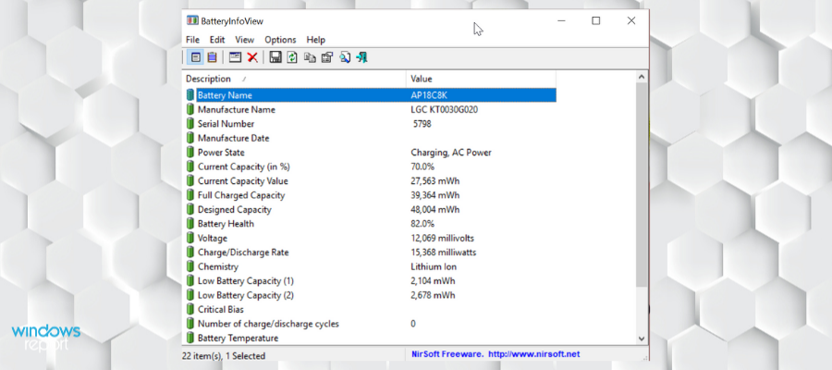Click battery icon of Critical Bias row
Image resolution: width=832 pixels, height=370 pixels.
pos(190,309)
